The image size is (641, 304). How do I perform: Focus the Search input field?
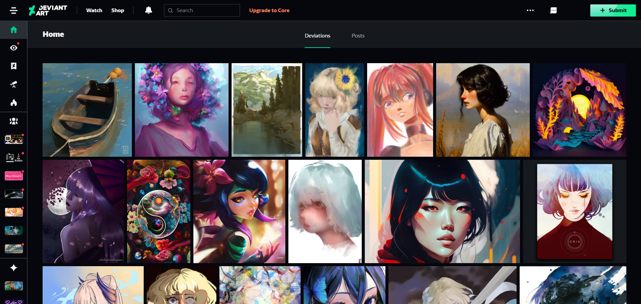tap(202, 10)
